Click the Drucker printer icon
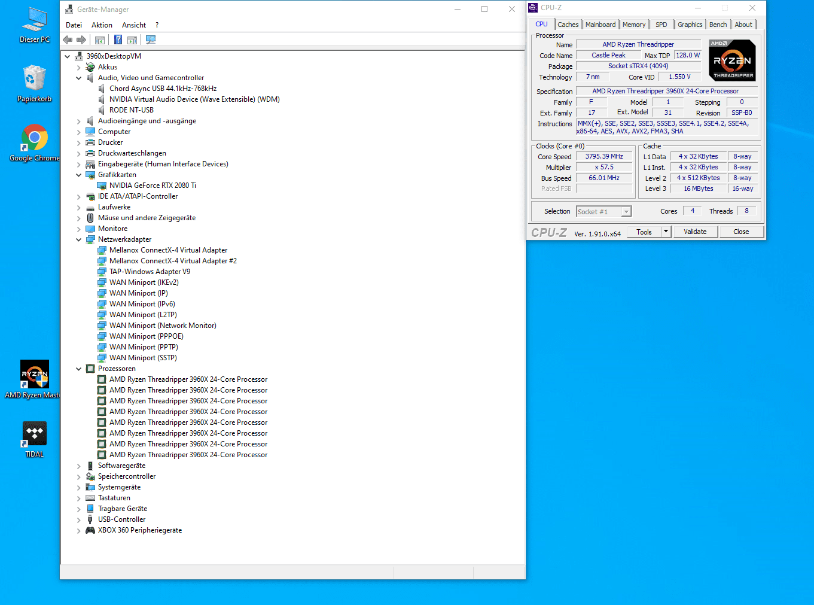Image resolution: width=814 pixels, height=605 pixels. [x=90, y=142]
